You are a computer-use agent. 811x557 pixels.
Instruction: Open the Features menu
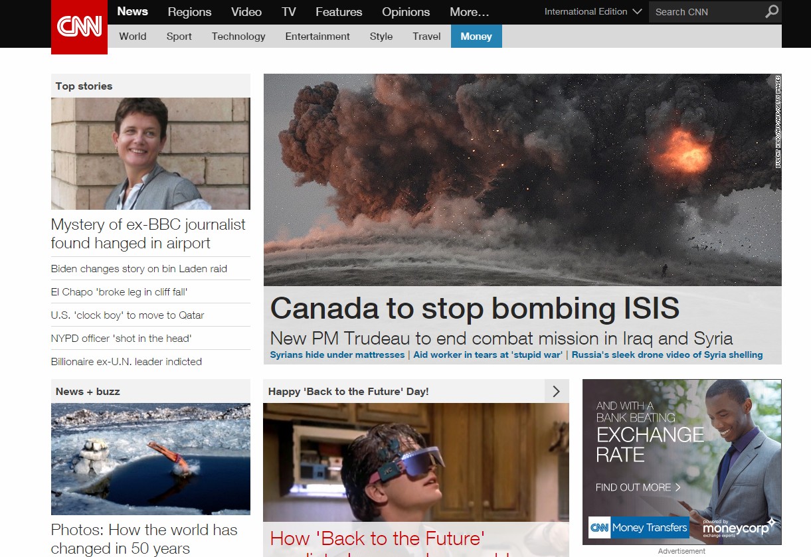coord(339,12)
